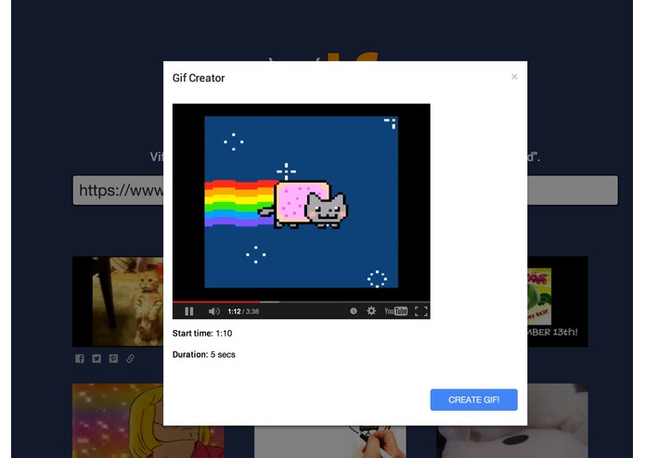Click the Watch Later clock icon
Image resolution: width=645 pixels, height=458 pixels.
354,311
